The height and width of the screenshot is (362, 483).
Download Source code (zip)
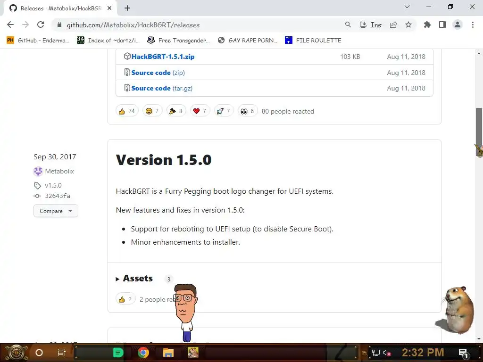[x=158, y=73]
